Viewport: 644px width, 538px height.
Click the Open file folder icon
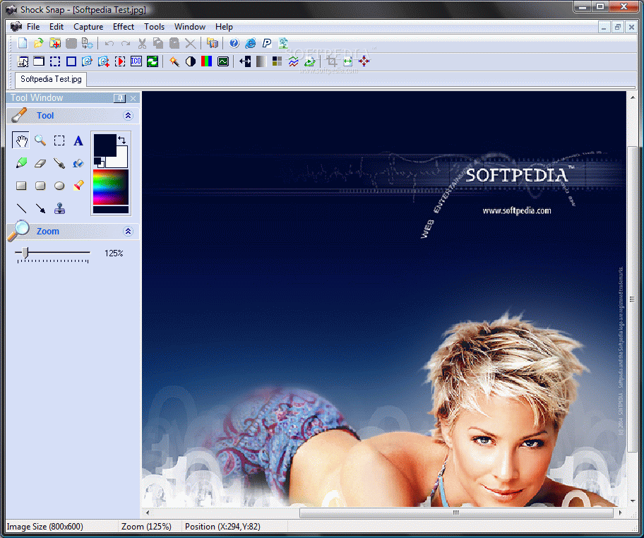pos(39,43)
